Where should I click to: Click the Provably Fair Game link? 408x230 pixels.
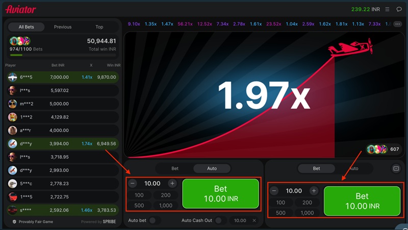36,222
